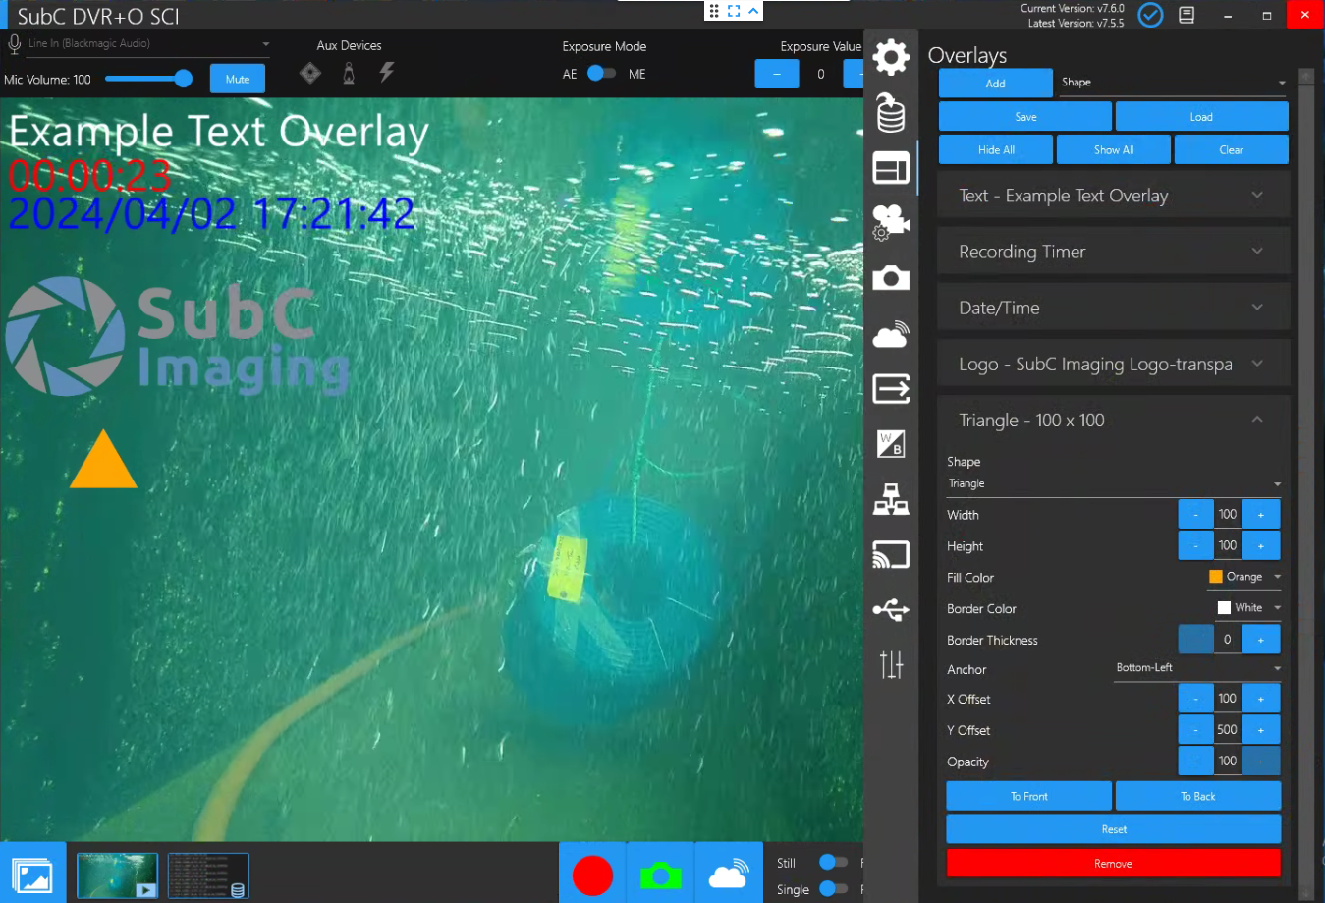Image resolution: width=1325 pixels, height=903 pixels.
Task: Open the settings gear icon in sidebar
Action: click(x=891, y=57)
